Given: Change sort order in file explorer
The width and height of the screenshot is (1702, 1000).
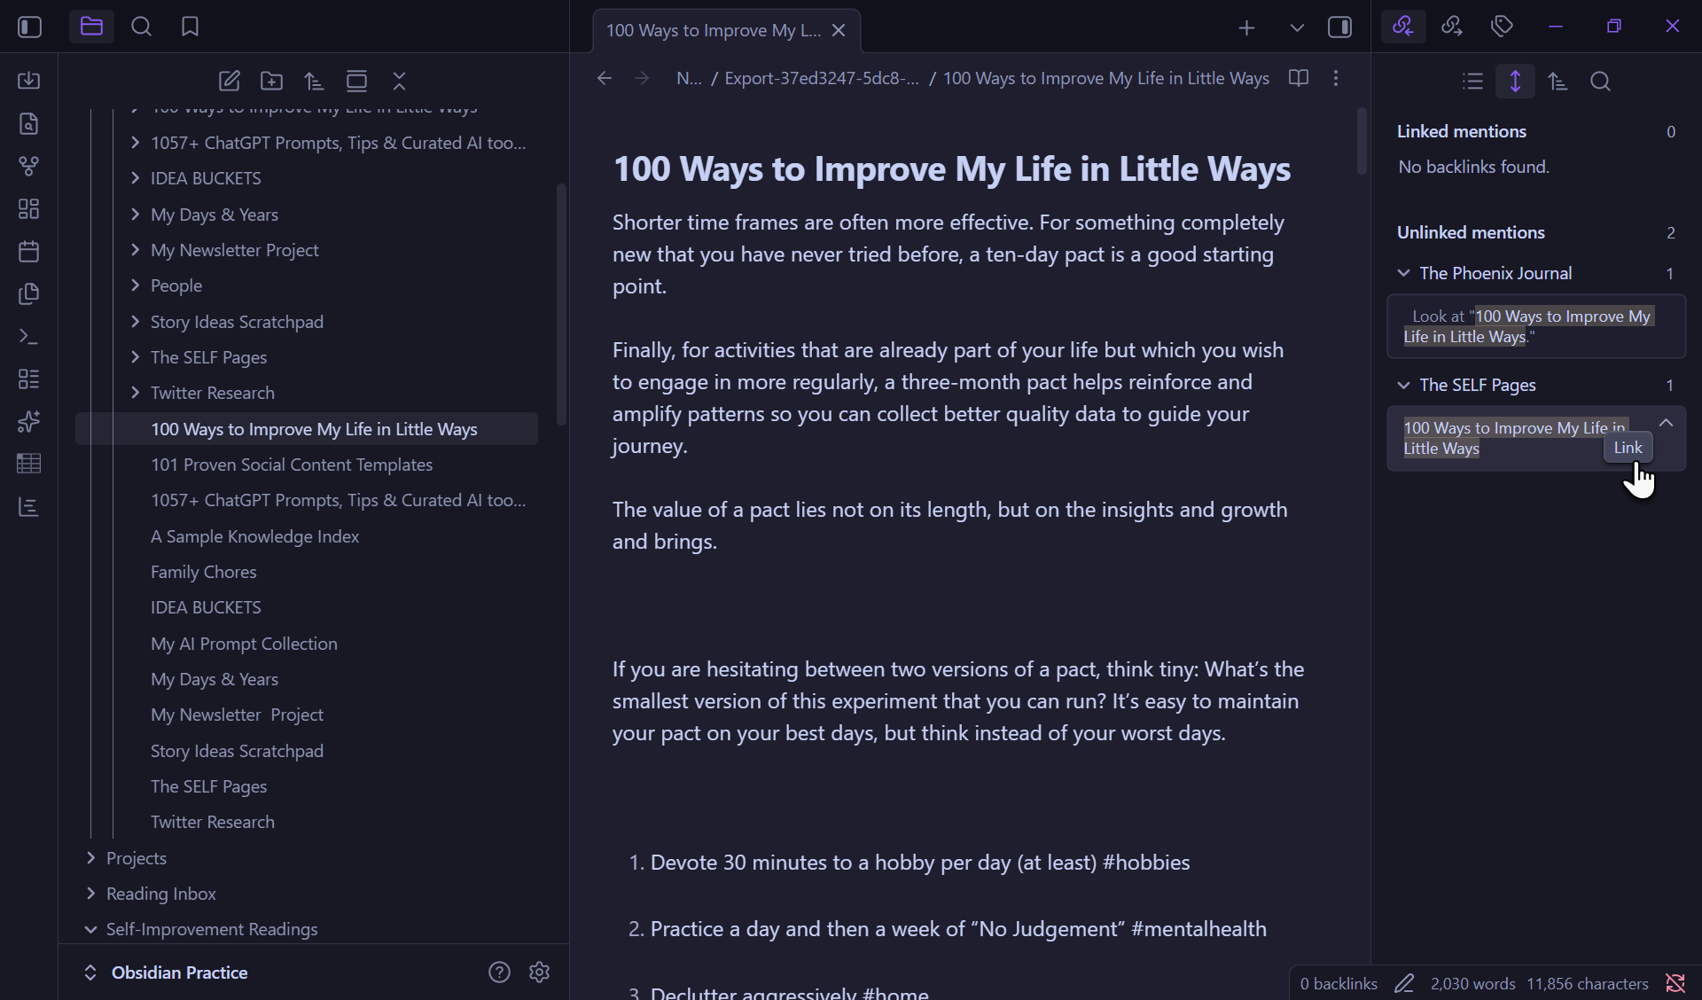Looking at the screenshot, I should 314,81.
